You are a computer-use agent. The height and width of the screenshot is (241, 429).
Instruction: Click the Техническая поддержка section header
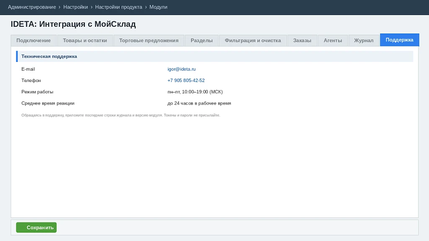[x=215, y=56]
